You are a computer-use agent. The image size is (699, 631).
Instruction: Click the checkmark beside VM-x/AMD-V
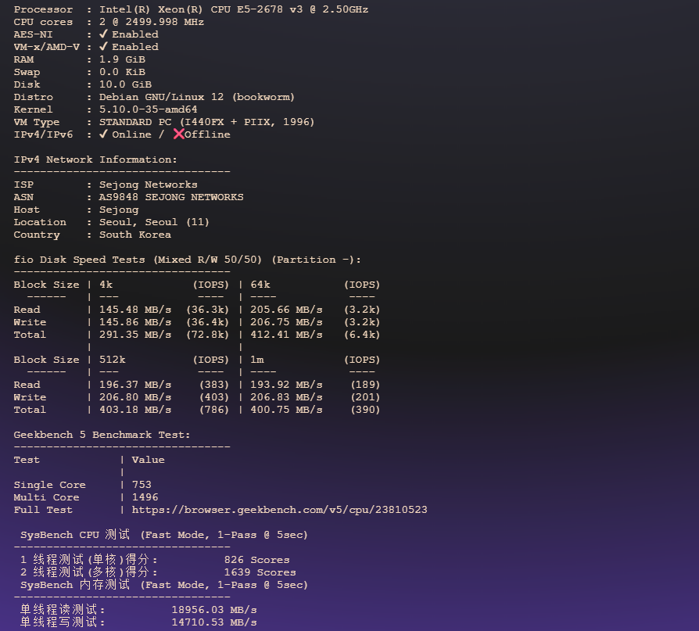tap(102, 46)
